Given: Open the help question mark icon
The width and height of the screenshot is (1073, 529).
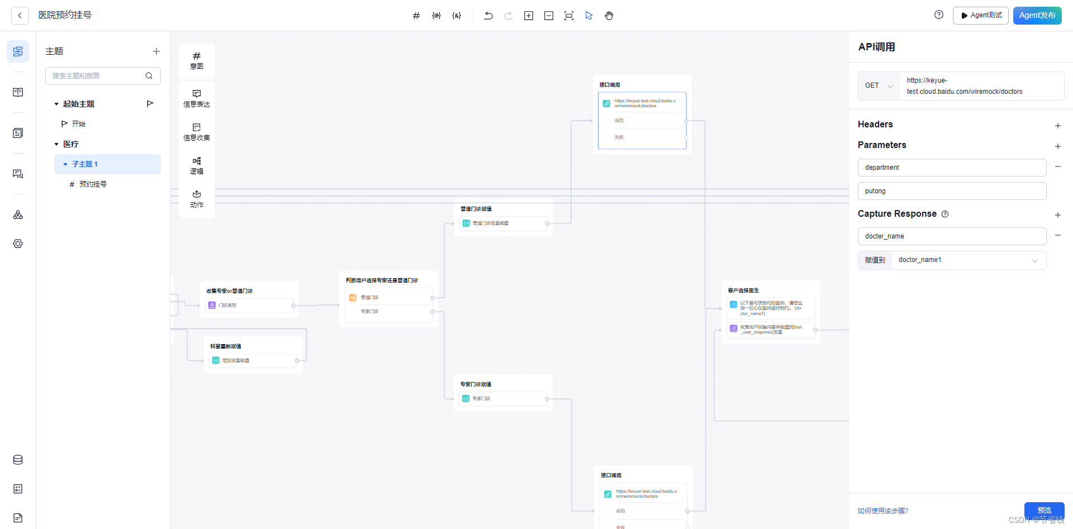Looking at the screenshot, I should click(x=939, y=15).
